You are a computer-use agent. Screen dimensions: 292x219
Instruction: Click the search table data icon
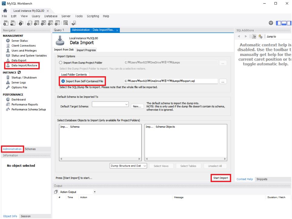click(x=66, y=23)
